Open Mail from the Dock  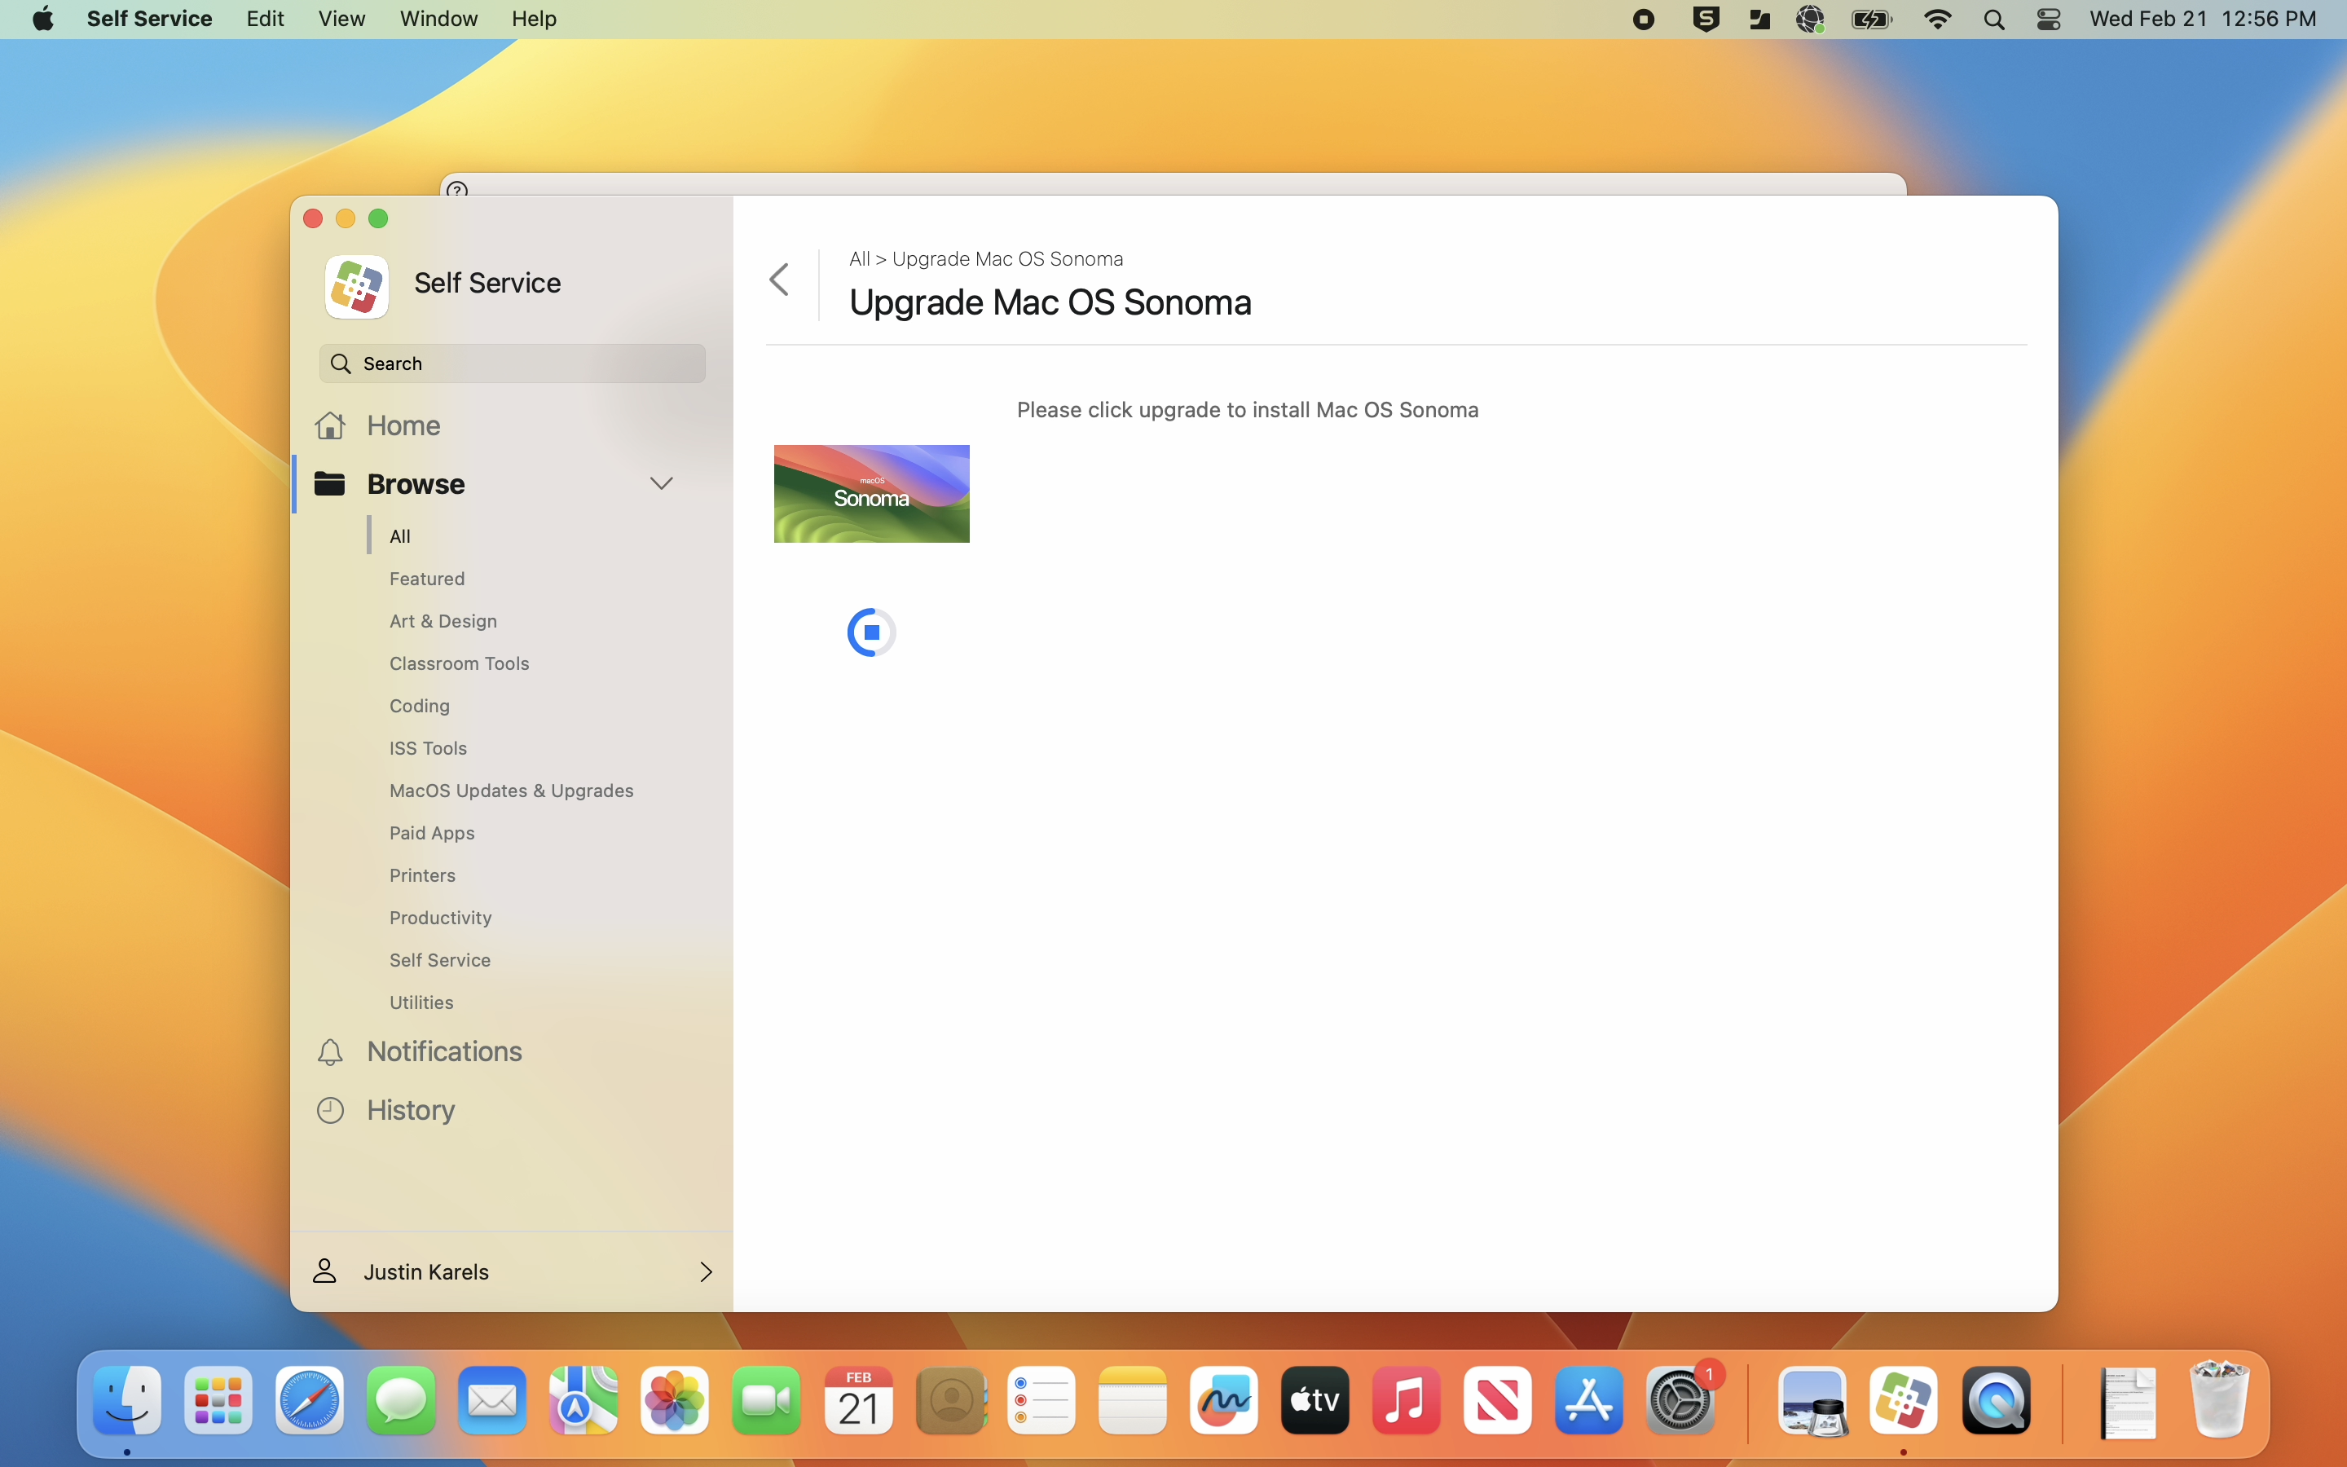click(491, 1400)
